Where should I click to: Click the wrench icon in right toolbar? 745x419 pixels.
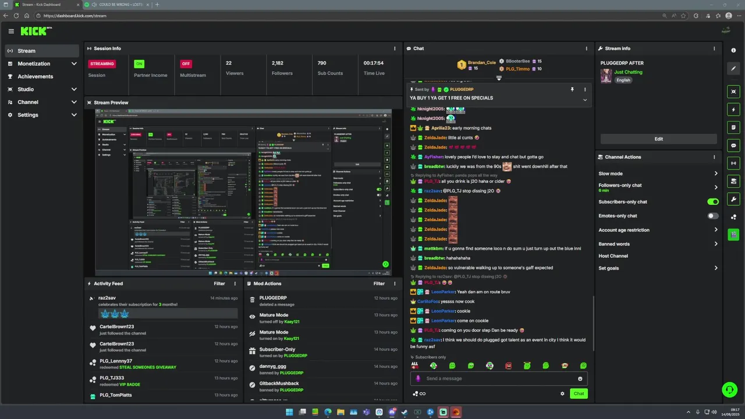(x=733, y=200)
